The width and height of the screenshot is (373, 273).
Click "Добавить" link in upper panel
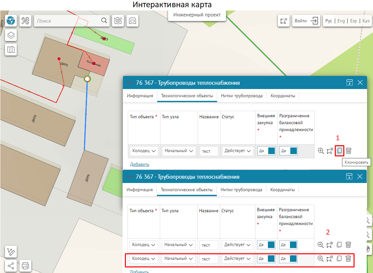139,164
